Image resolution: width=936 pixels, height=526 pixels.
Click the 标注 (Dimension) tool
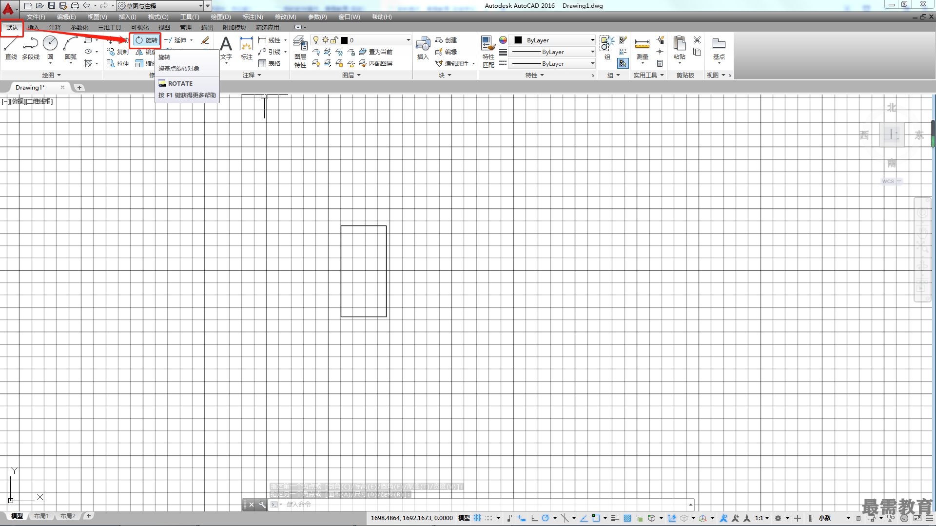pyautogui.click(x=247, y=48)
